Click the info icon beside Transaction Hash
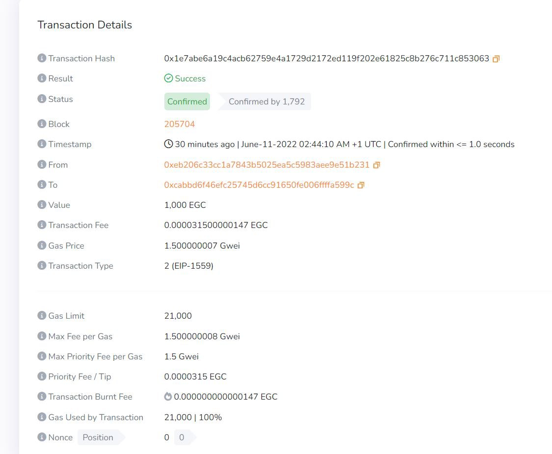Image resolution: width=552 pixels, height=454 pixels. click(x=42, y=58)
